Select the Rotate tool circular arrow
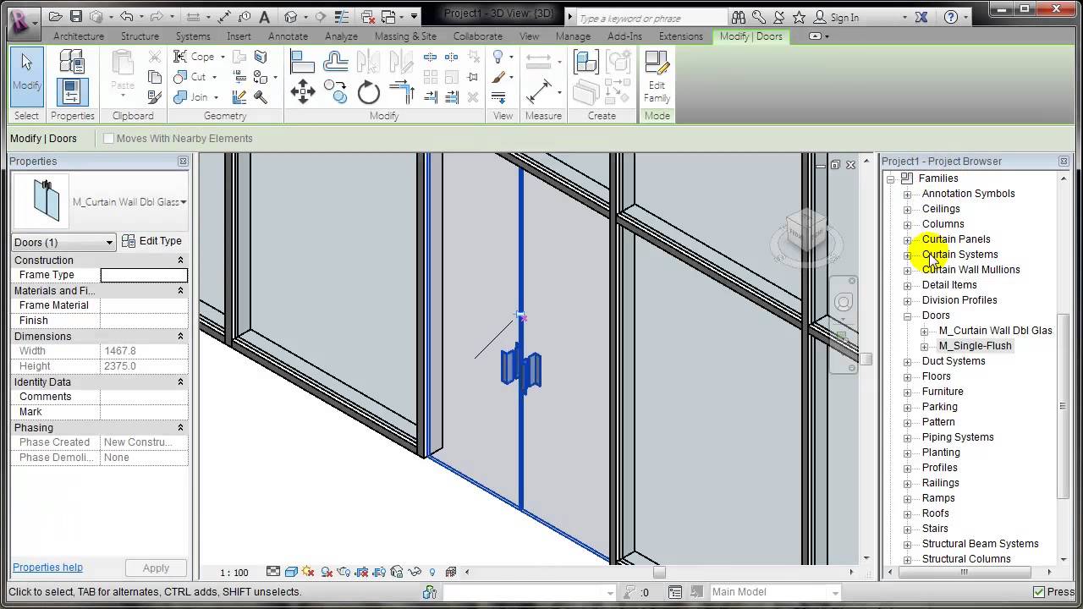Screen dimensions: 1083x609 click(369, 91)
